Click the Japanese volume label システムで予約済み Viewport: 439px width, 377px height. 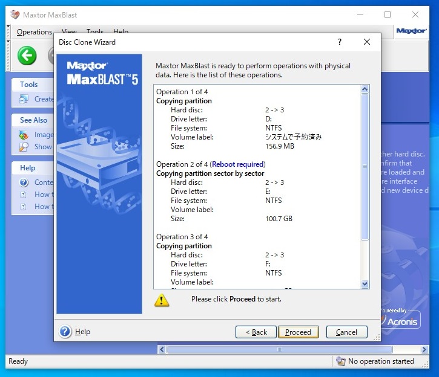294,137
